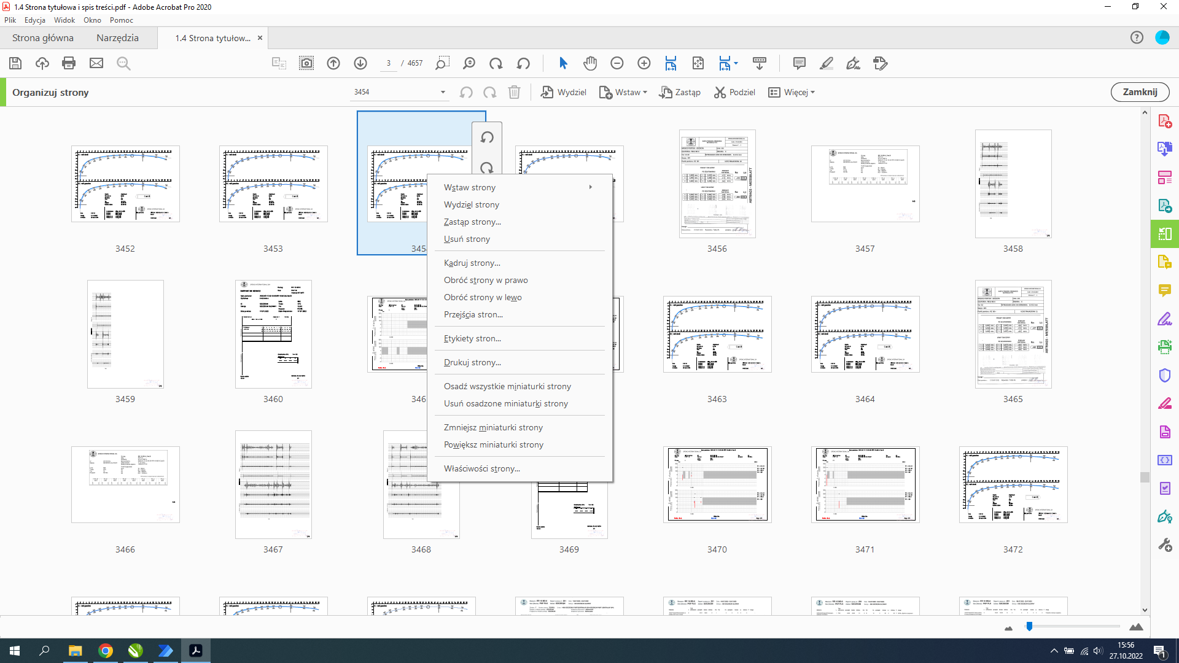Click the Highlighter icon in the toolbar
Image resolution: width=1179 pixels, height=663 pixels.
(826, 63)
